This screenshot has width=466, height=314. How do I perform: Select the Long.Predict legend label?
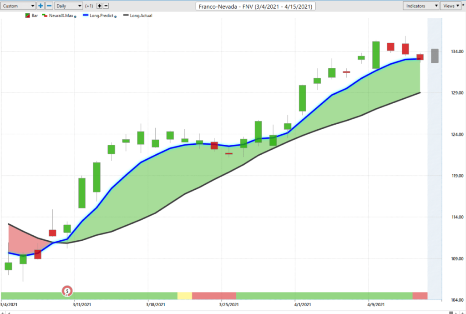click(101, 16)
